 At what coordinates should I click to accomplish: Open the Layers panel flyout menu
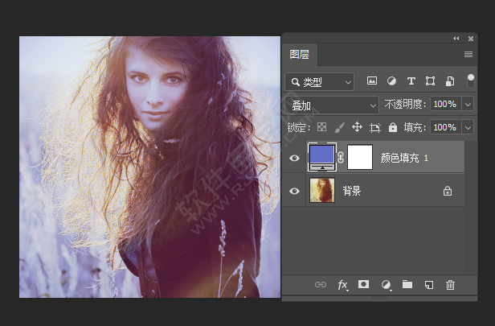point(468,54)
